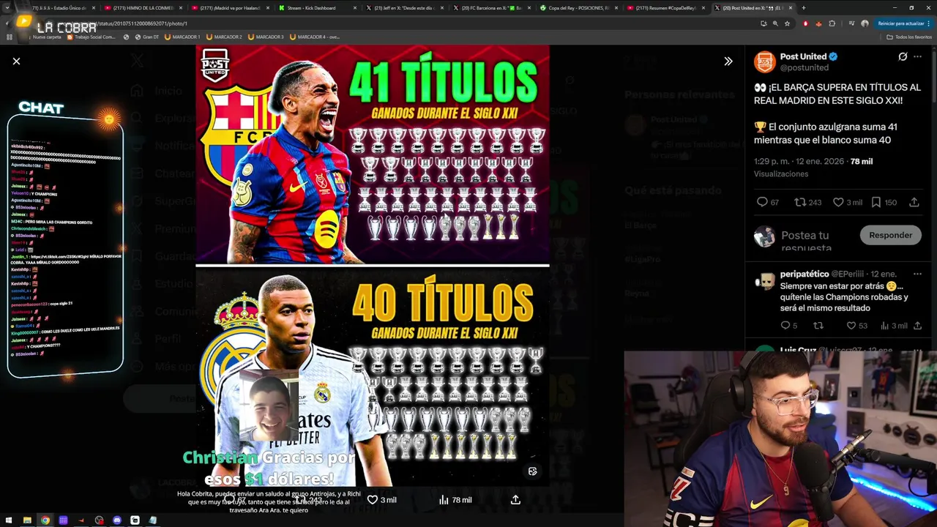Click the repost icon showing 243
This screenshot has width=937, height=527.
click(x=800, y=202)
